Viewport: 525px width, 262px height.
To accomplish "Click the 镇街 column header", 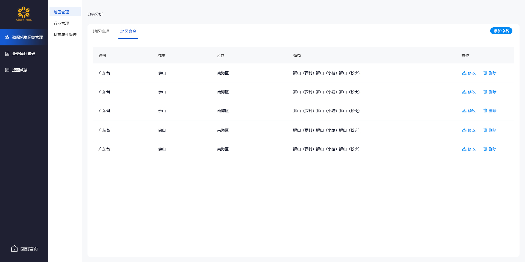I will (297, 56).
